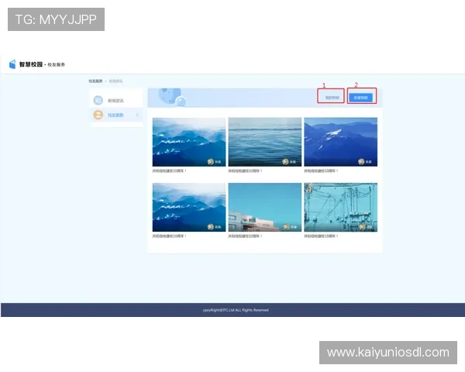The height and width of the screenshot is (372, 465).
Task: Open the first misty mountain album thumbnail
Action: [189, 139]
